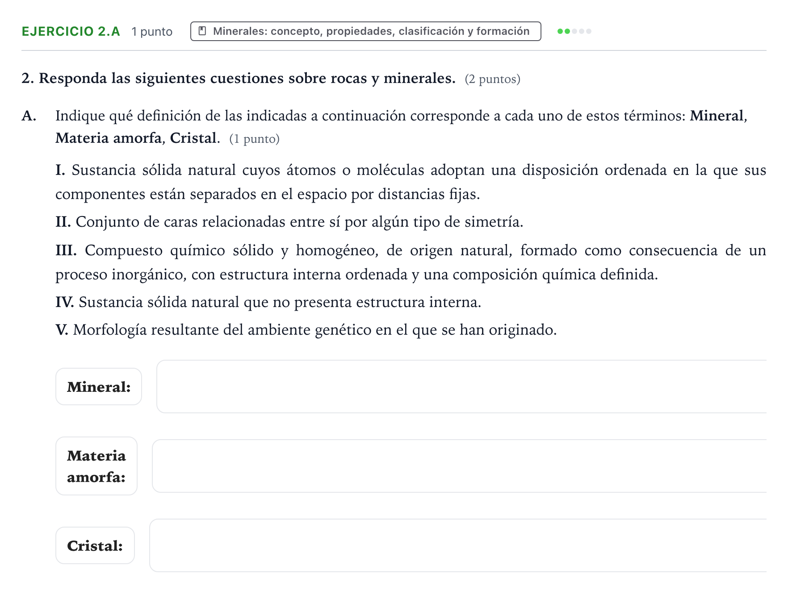Click the "1 punto" label in header
Screen dimensions: 788x607
click(152, 32)
